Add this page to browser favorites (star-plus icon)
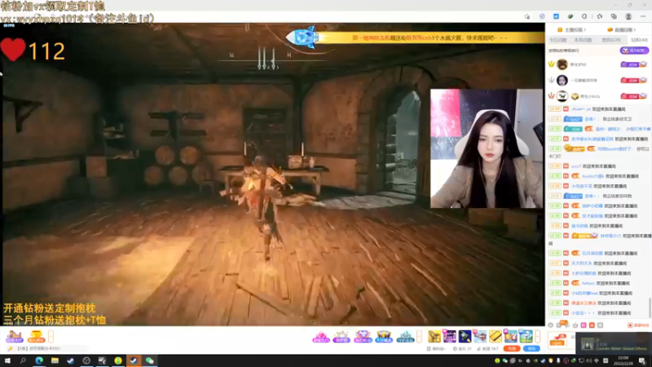Image resolution: width=652 pixels, height=367 pixels. click(x=527, y=16)
